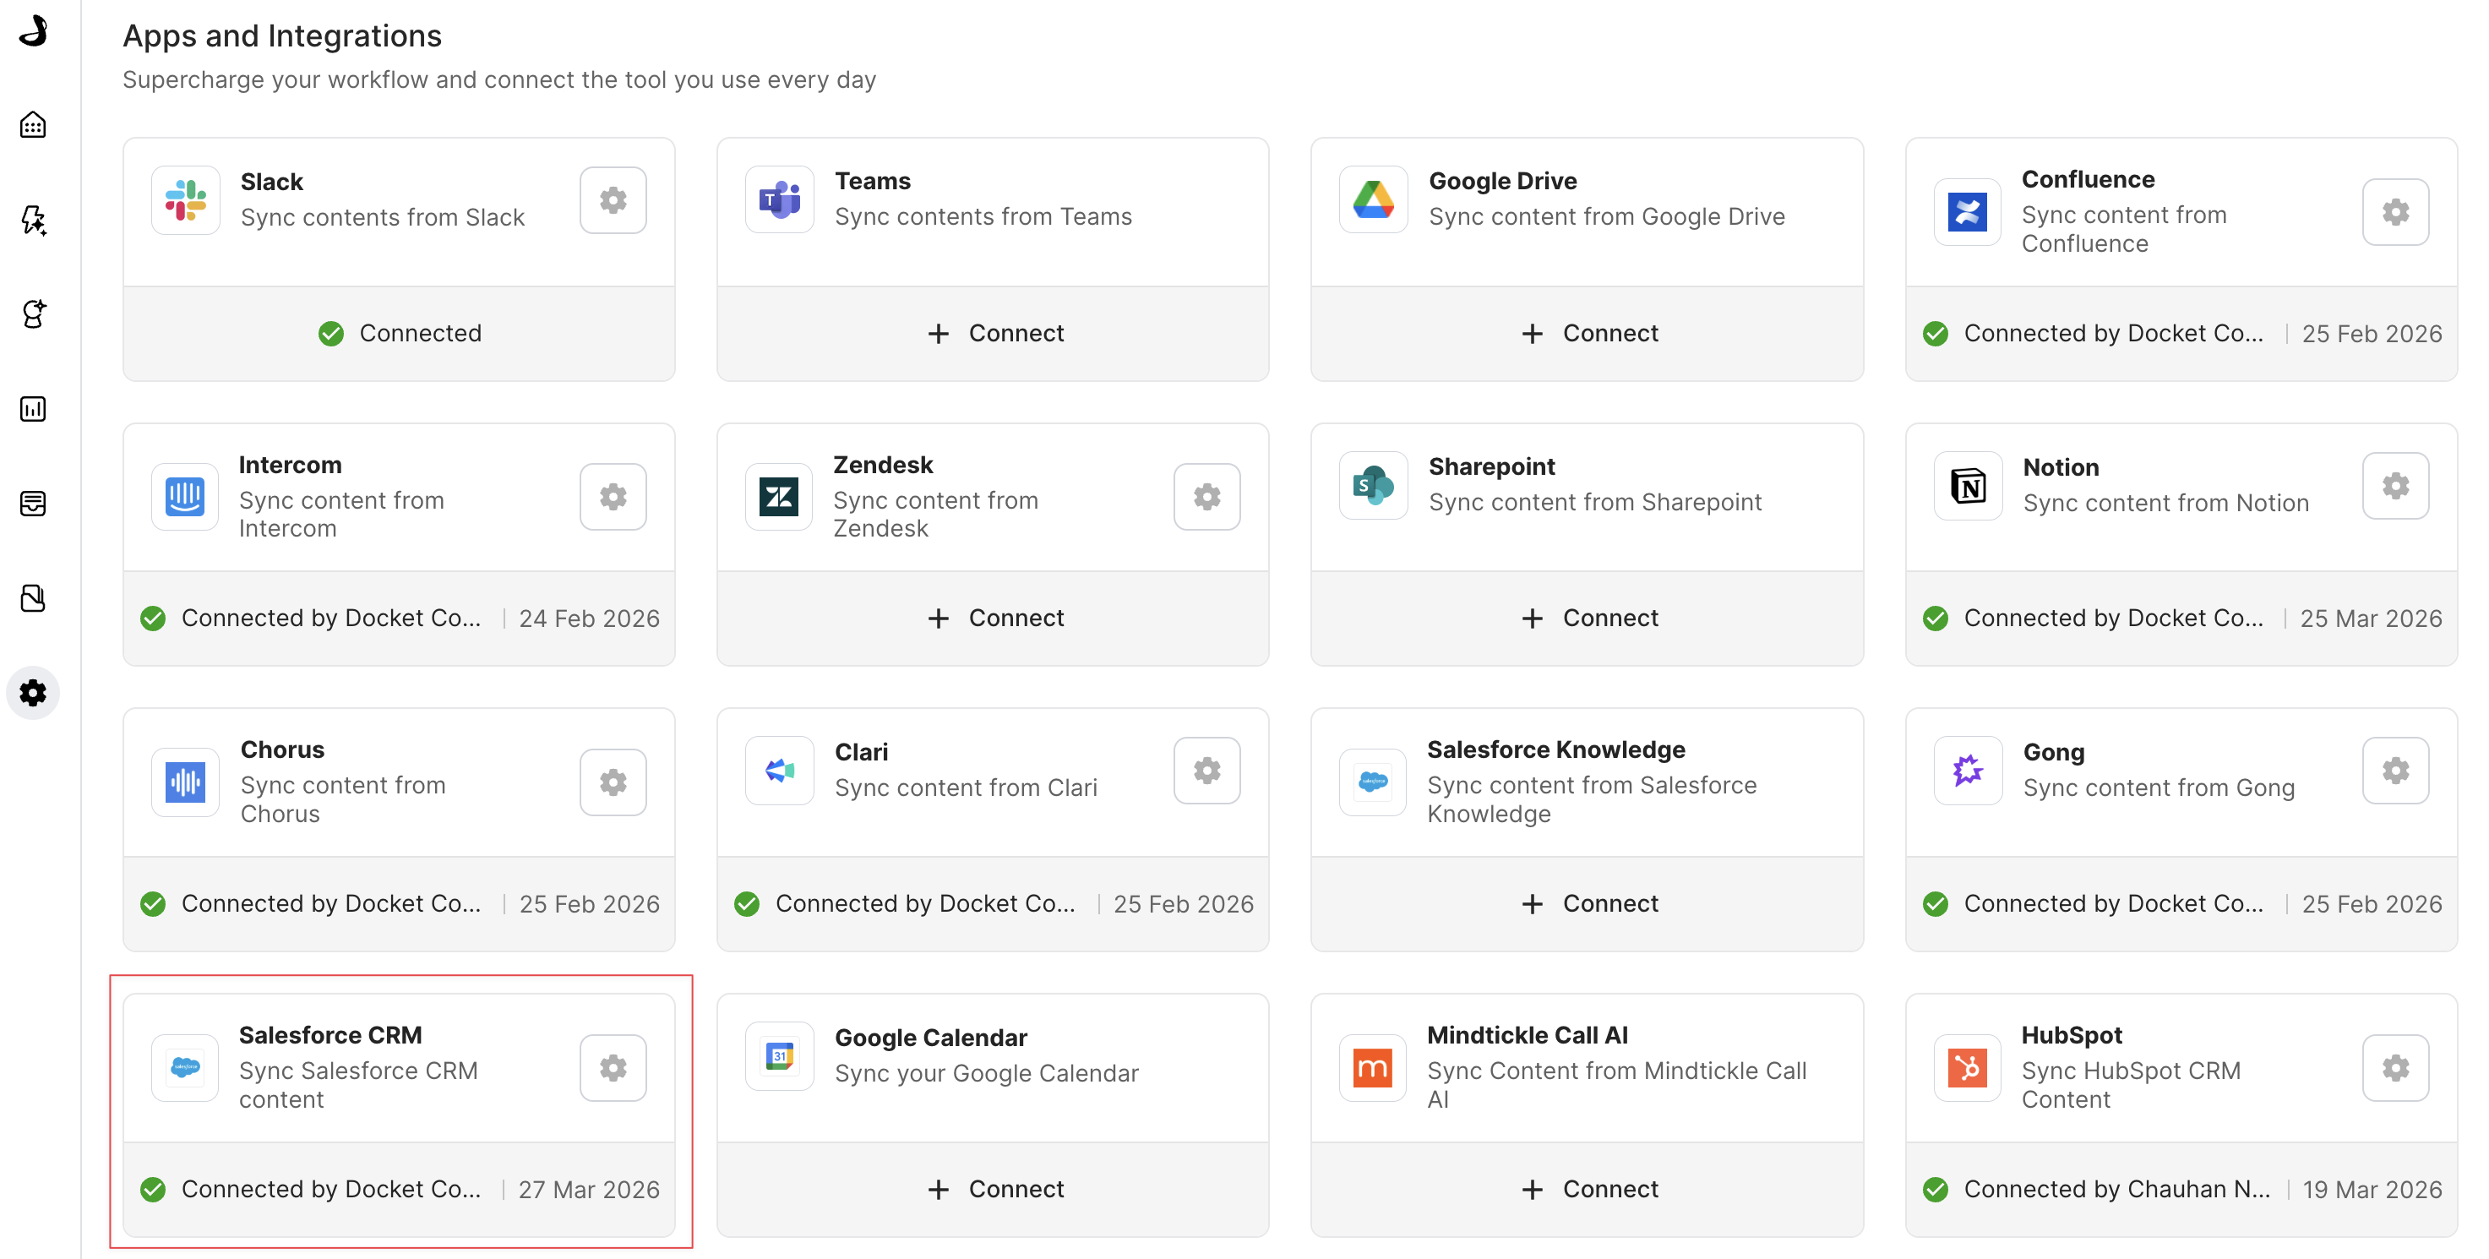Connect the Teams integration
This screenshot has height=1259, width=2489.
pyautogui.click(x=994, y=334)
